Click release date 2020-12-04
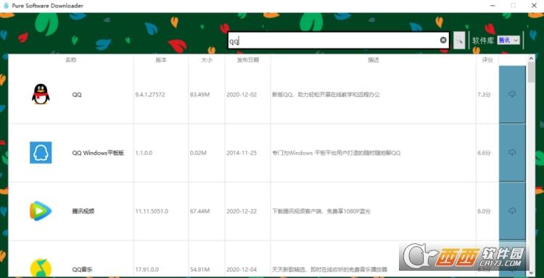The width and height of the screenshot is (544, 278). pyautogui.click(x=242, y=269)
